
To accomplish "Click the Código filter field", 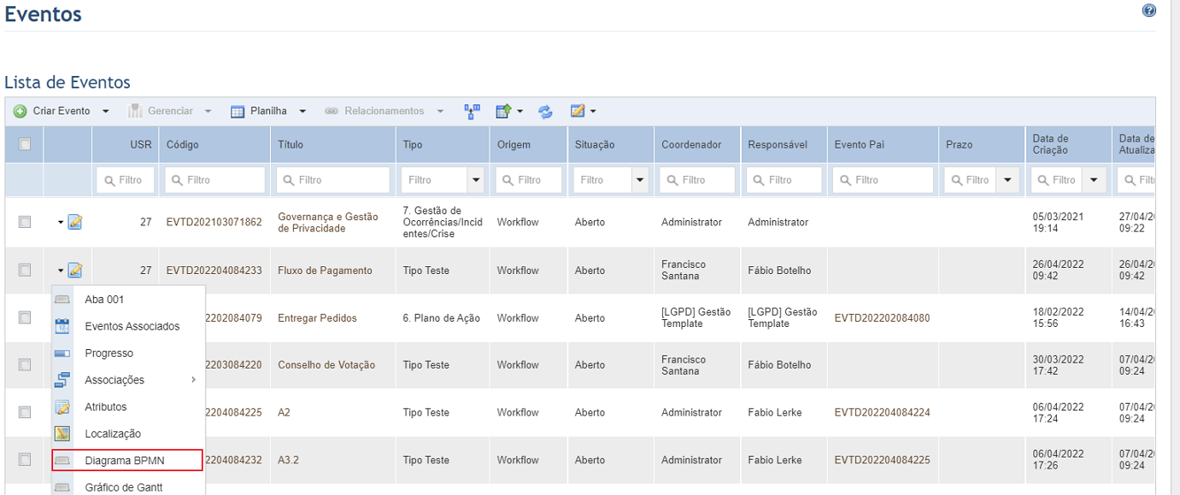I will [215, 180].
